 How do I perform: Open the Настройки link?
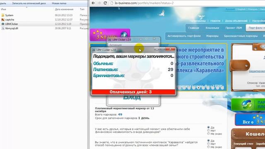(x=258, y=21)
